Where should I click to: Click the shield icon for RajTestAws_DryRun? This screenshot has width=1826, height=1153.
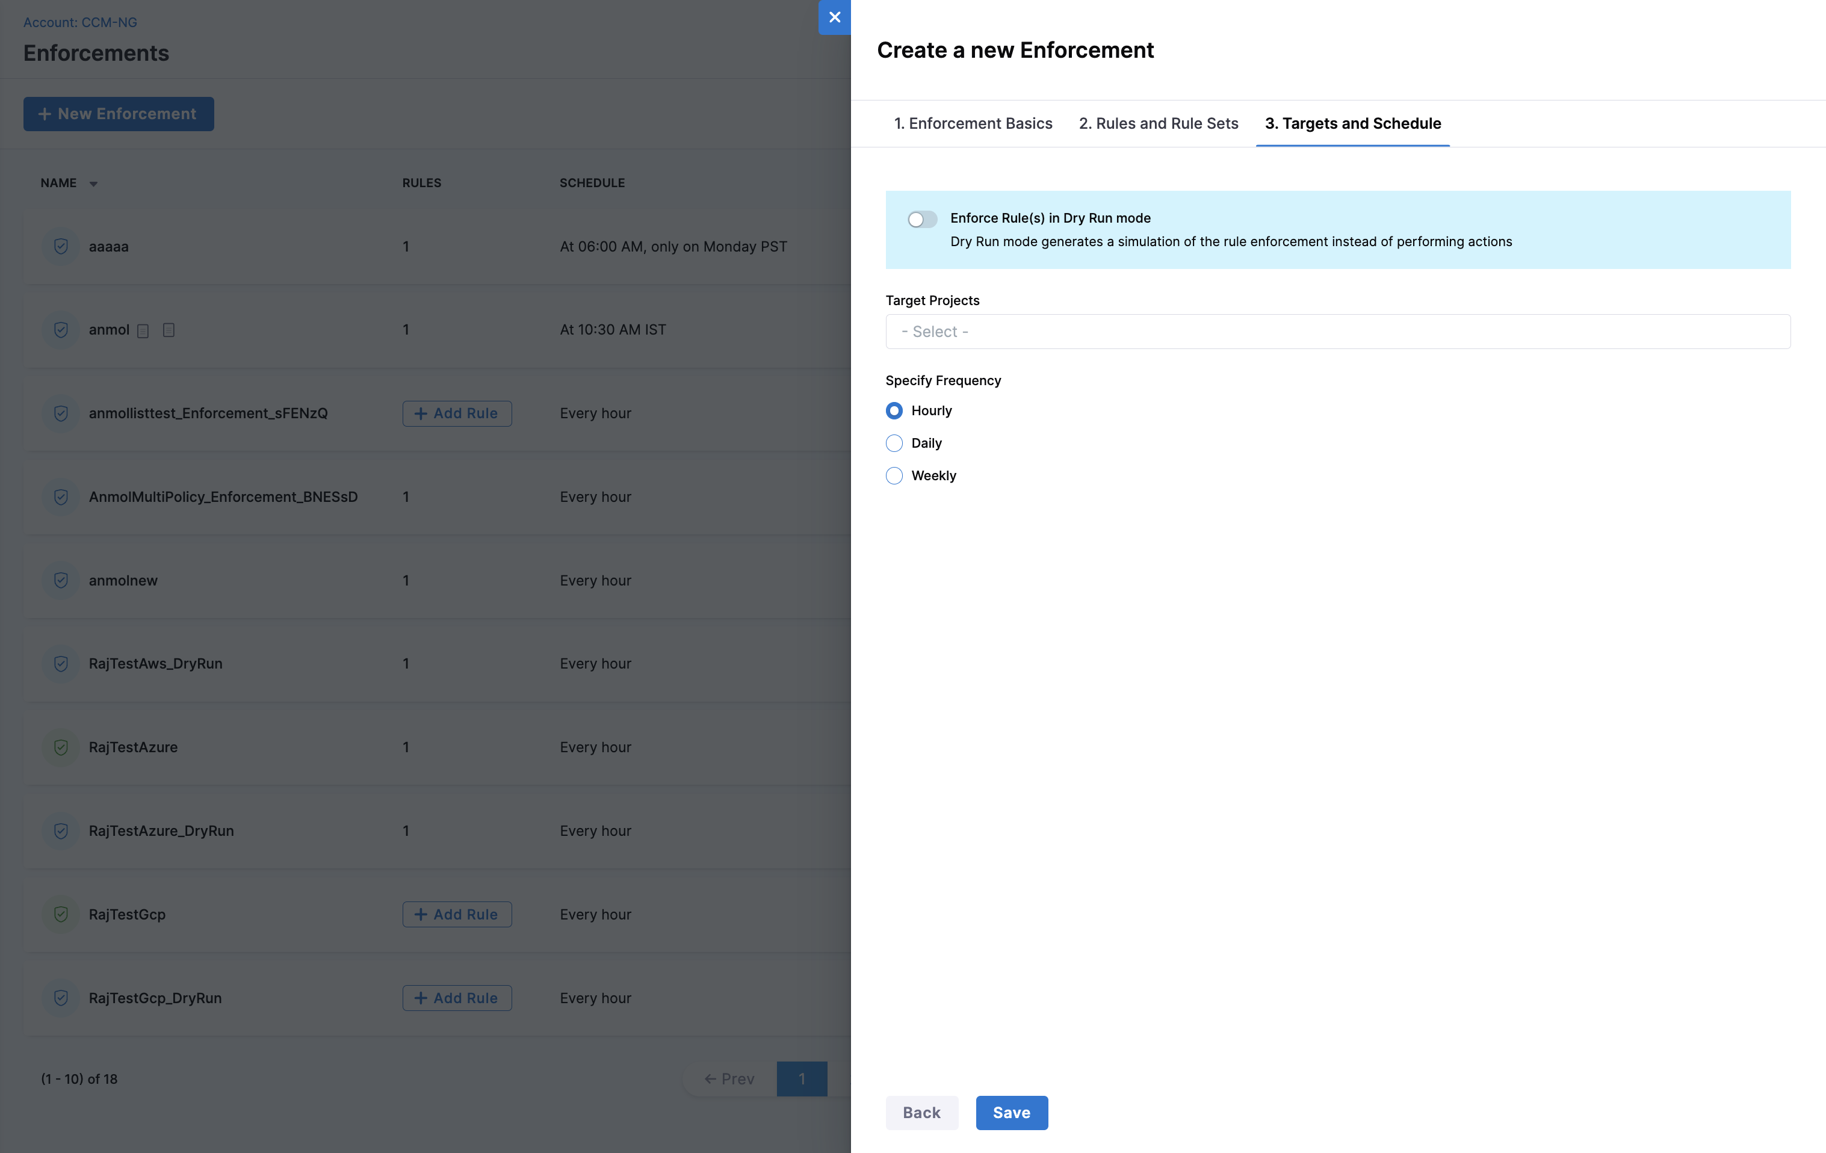click(61, 664)
